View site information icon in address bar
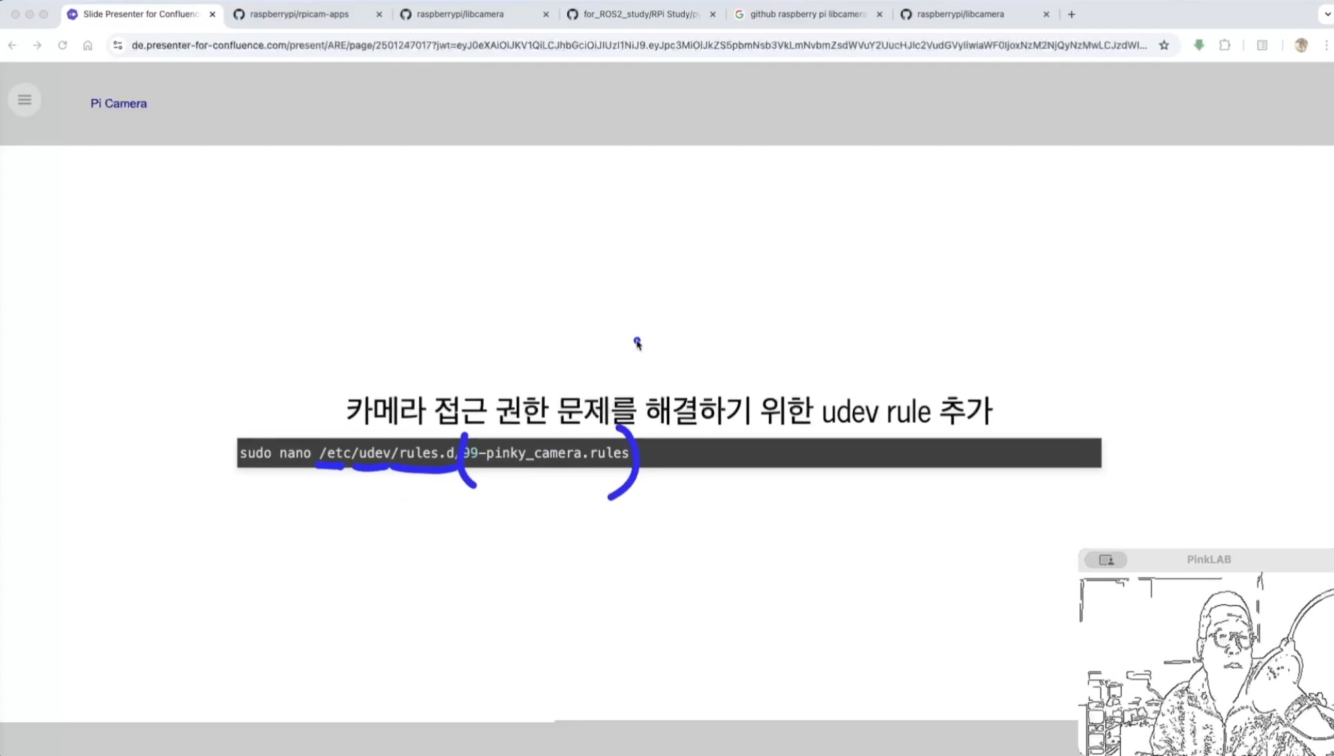This screenshot has width=1334, height=756. click(x=118, y=45)
